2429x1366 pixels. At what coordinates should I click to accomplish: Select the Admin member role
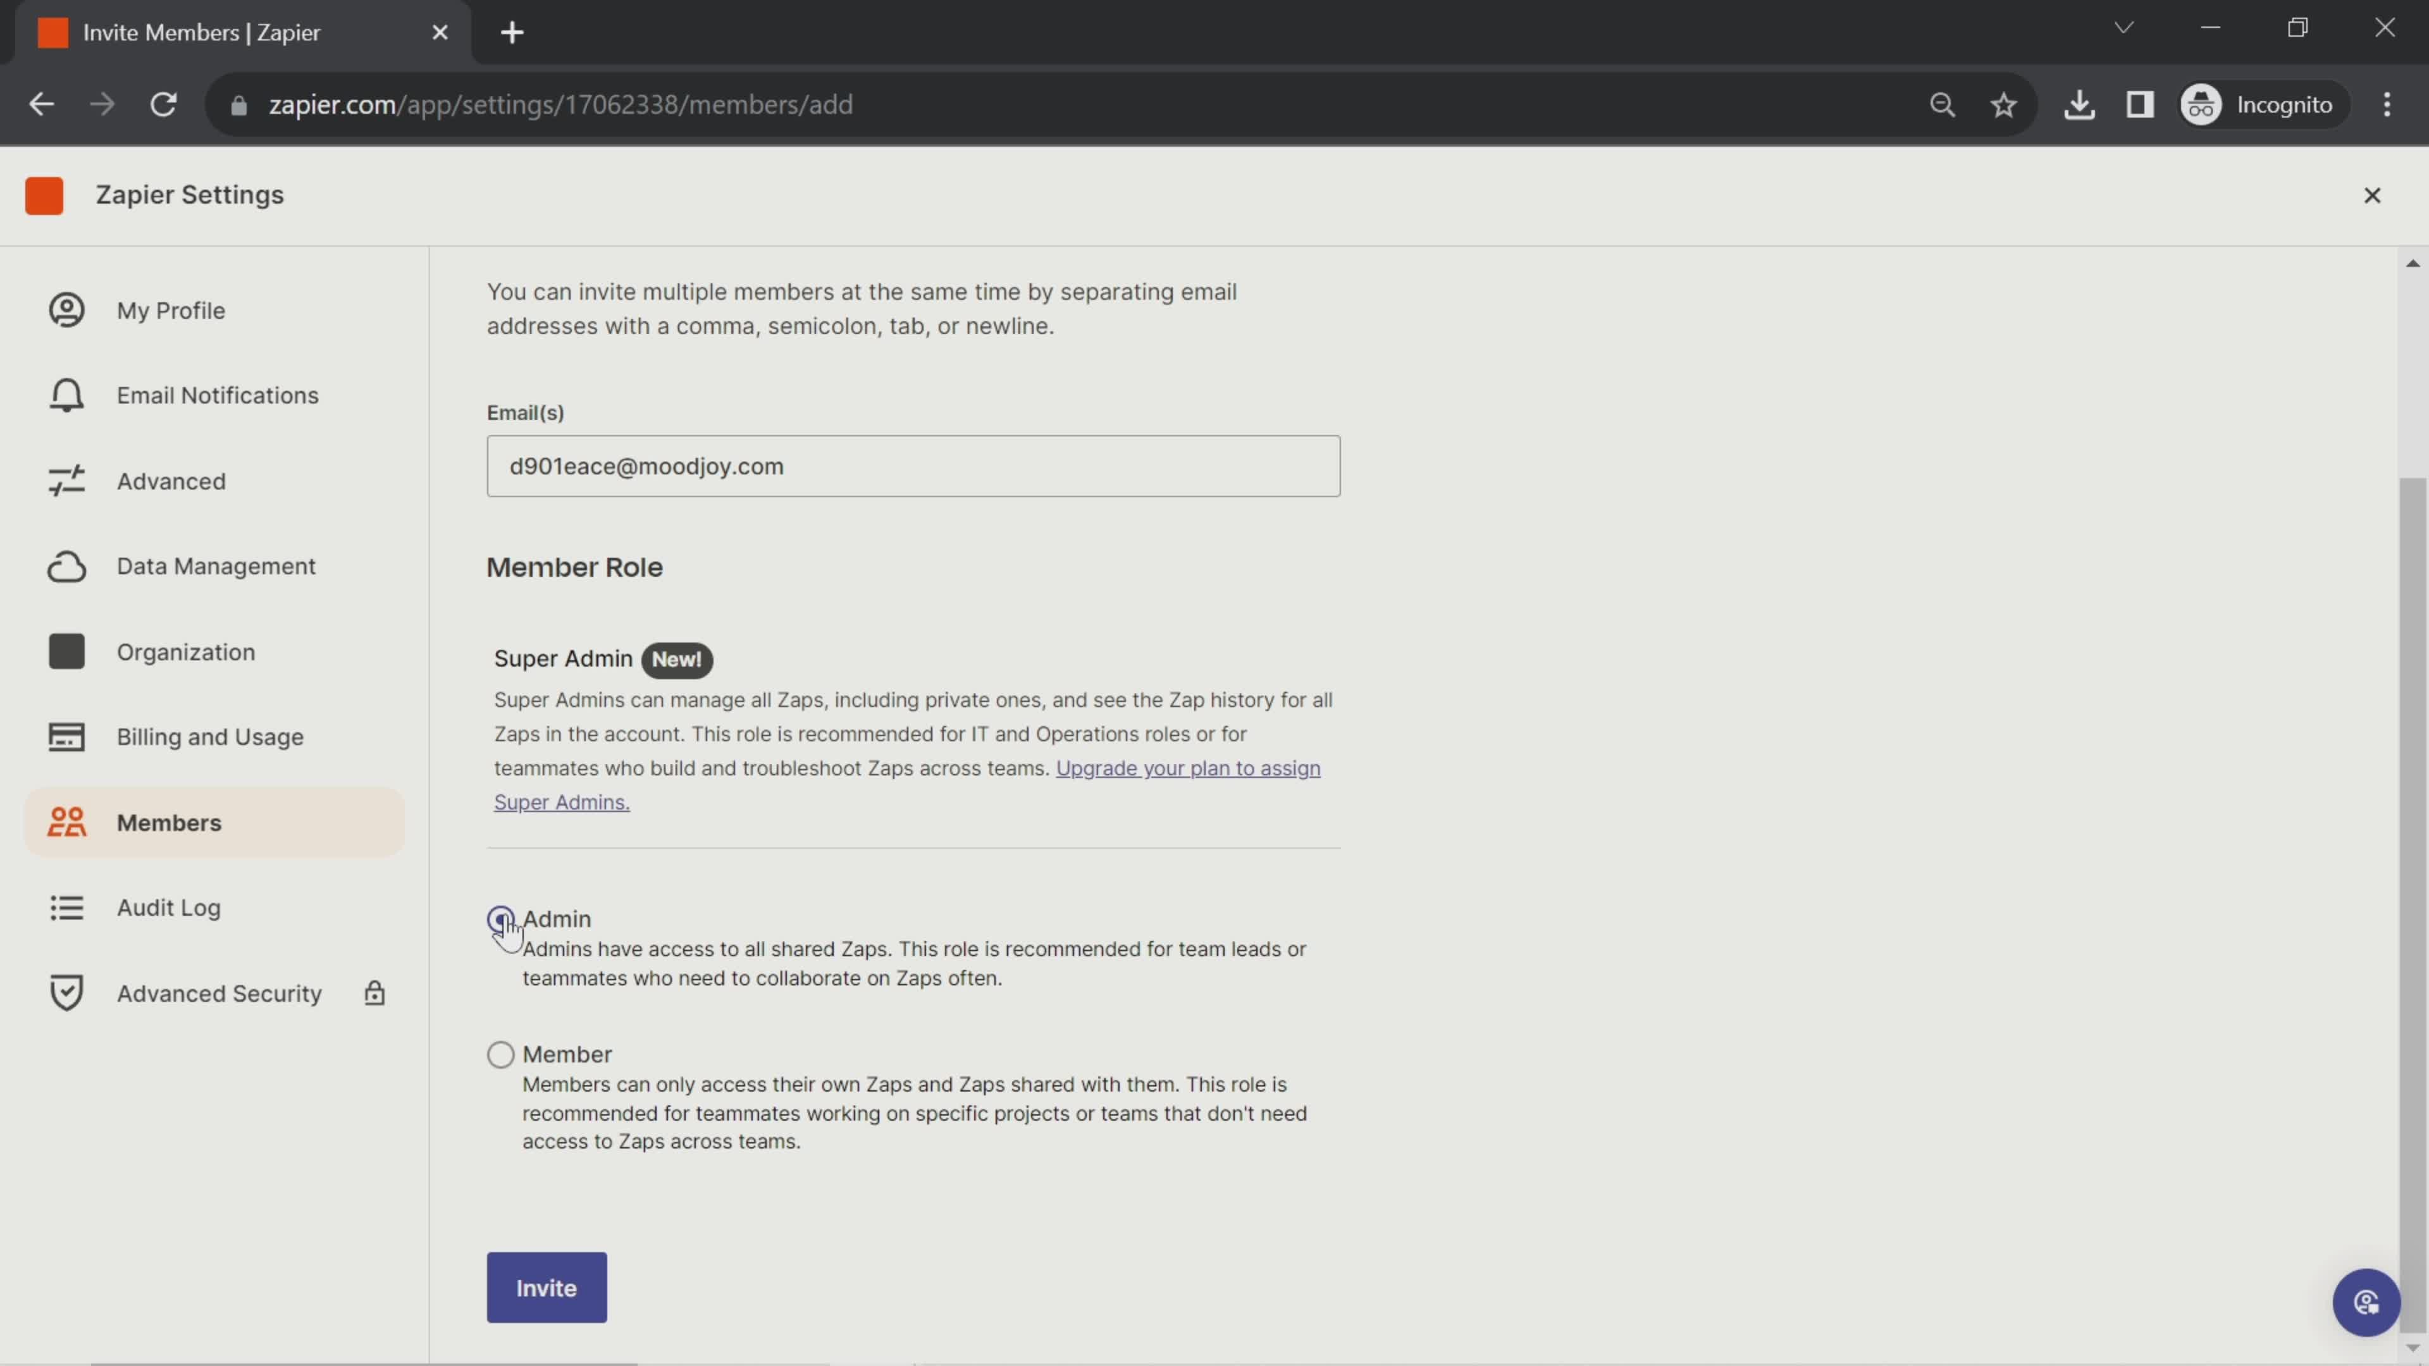500,919
